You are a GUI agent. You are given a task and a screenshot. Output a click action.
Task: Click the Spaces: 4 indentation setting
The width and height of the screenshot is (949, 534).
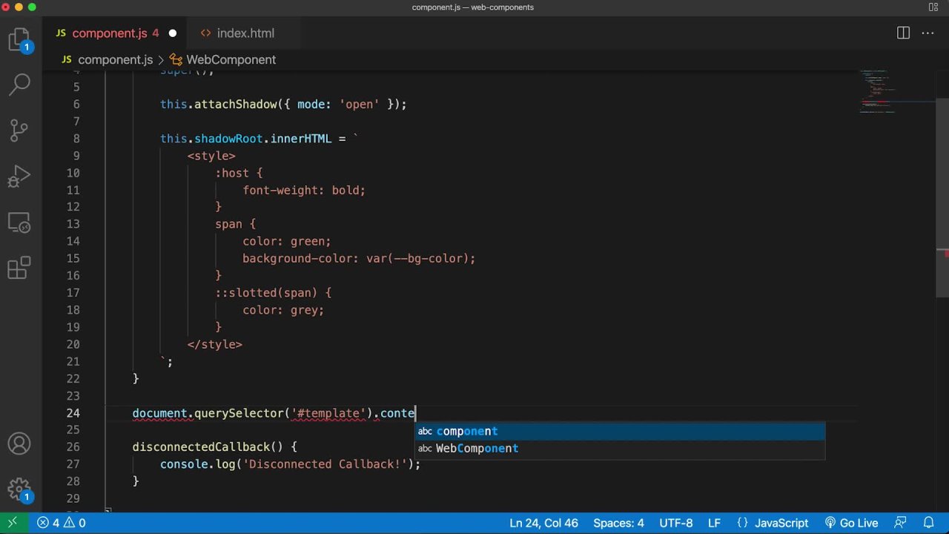[618, 523]
